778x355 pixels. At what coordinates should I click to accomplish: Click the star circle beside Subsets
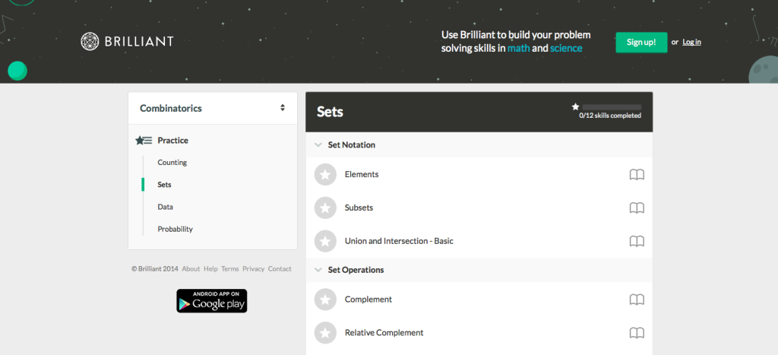[325, 208]
